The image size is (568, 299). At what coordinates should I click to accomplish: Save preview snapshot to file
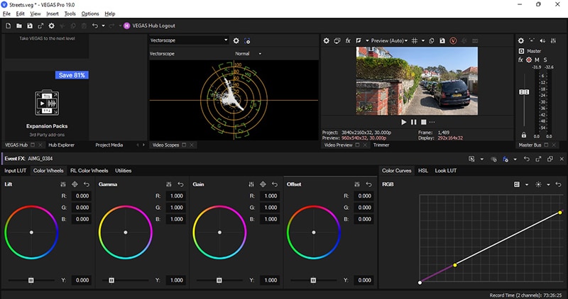click(442, 41)
